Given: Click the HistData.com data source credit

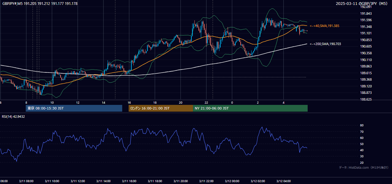Looking at the screenshot, I should pyautogui.click(x=364, y=167).
